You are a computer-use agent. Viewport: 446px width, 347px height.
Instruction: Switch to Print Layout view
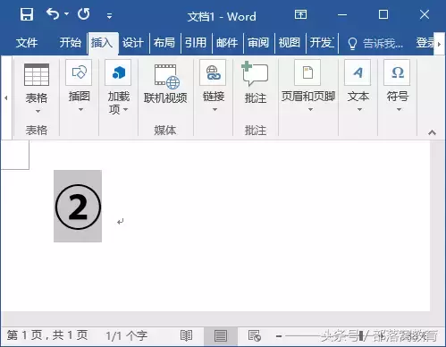click(221, 336)
